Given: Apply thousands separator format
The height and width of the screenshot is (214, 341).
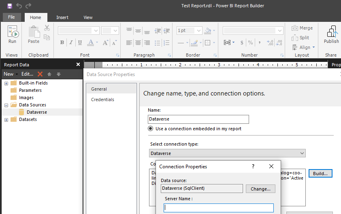Looking at the screenshot, I should coord(260,42).
